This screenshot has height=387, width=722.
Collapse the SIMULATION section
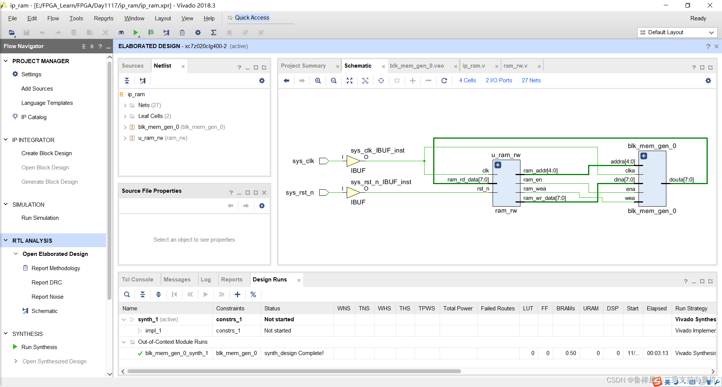[x=6, y=204]
